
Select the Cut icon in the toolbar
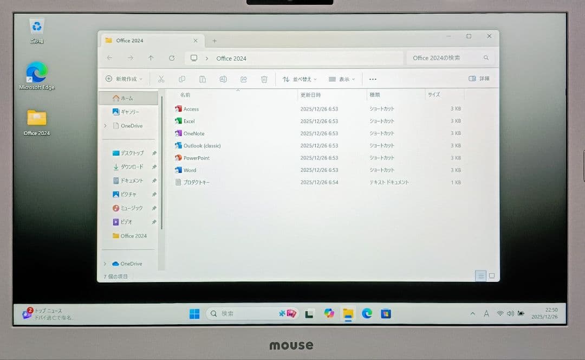tap(161, 79)
